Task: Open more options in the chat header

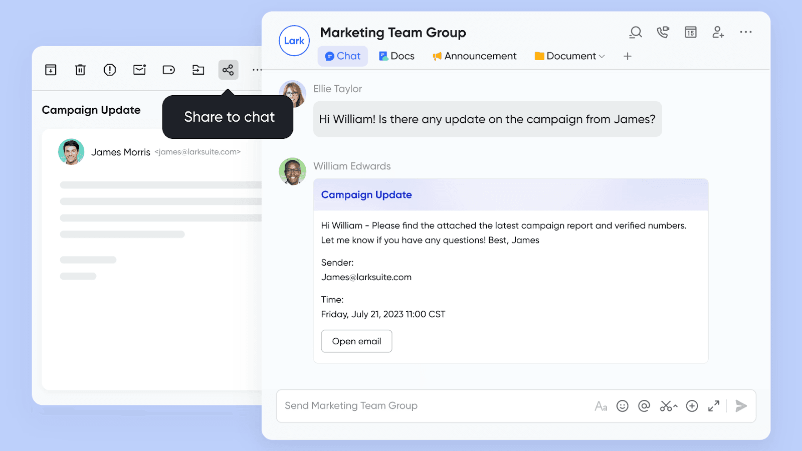Action: pyautogui.click(x=746, y=32)
